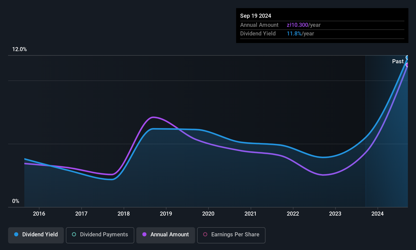Select the blue Dividend Yield endpoint marker
The width and height of the screenshot is (416, 250).
408,57
